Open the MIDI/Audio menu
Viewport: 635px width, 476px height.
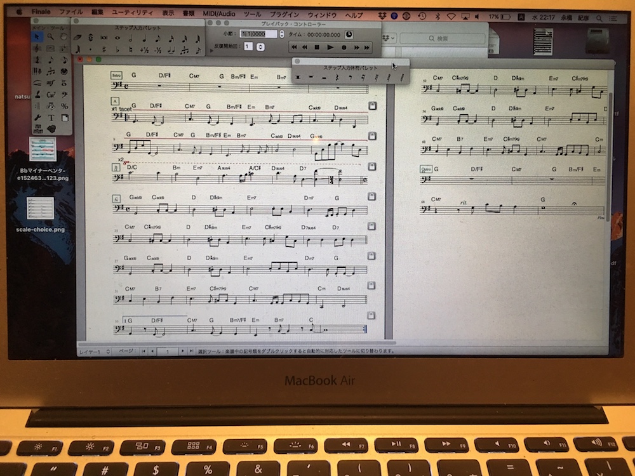[218, 13]
